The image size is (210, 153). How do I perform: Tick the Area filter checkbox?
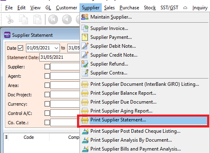(47, 85)
